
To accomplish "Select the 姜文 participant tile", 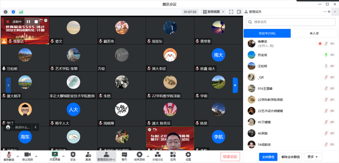I will [73, 30].
